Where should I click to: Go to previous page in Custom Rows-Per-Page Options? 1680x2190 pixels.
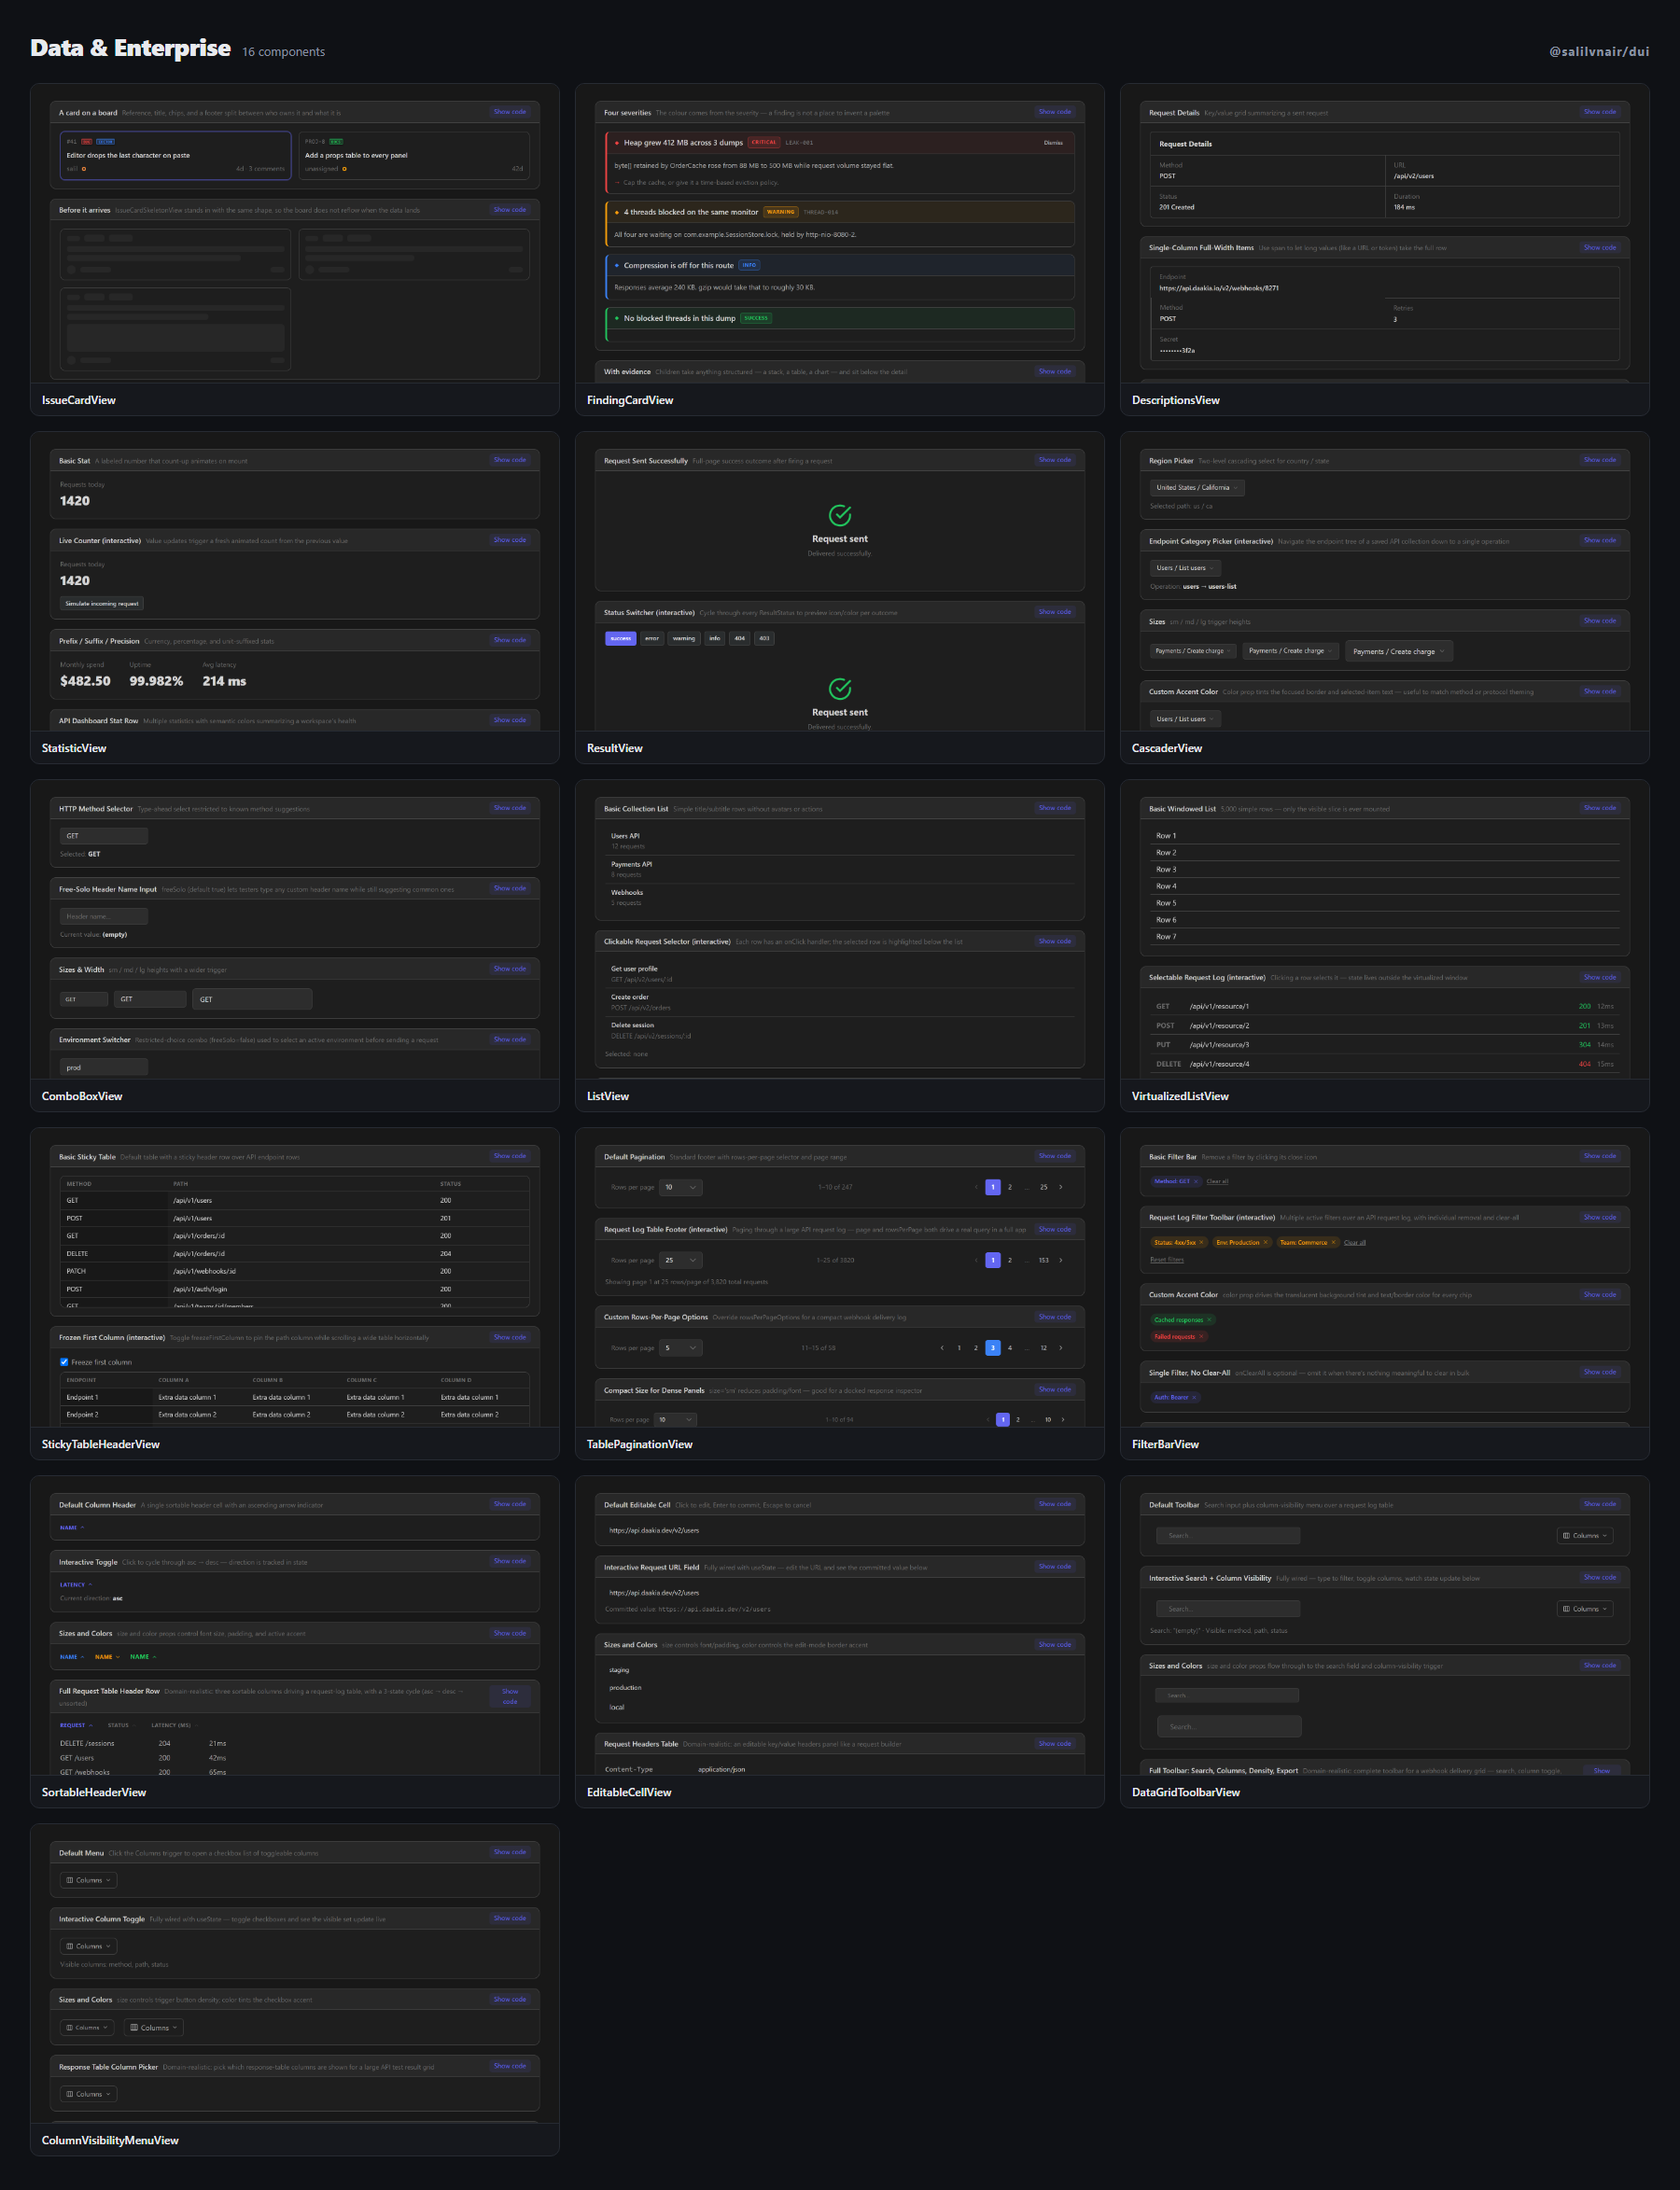942,1347
